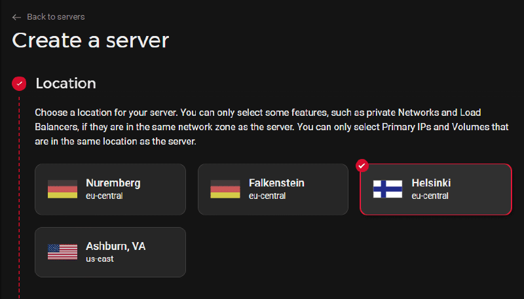Click the German flag on Nuremberg card
The image size is (524, 299).
(62, 189)
